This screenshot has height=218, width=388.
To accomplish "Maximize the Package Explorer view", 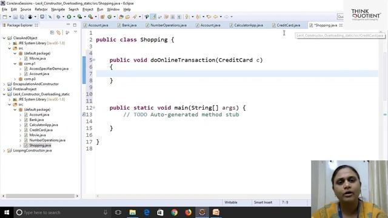I will coord(75,25).
